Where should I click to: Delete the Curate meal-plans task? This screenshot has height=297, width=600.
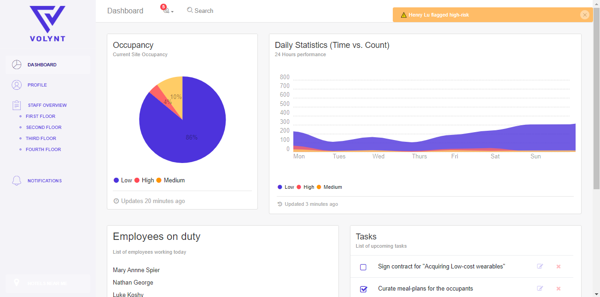tap(559, 289)
